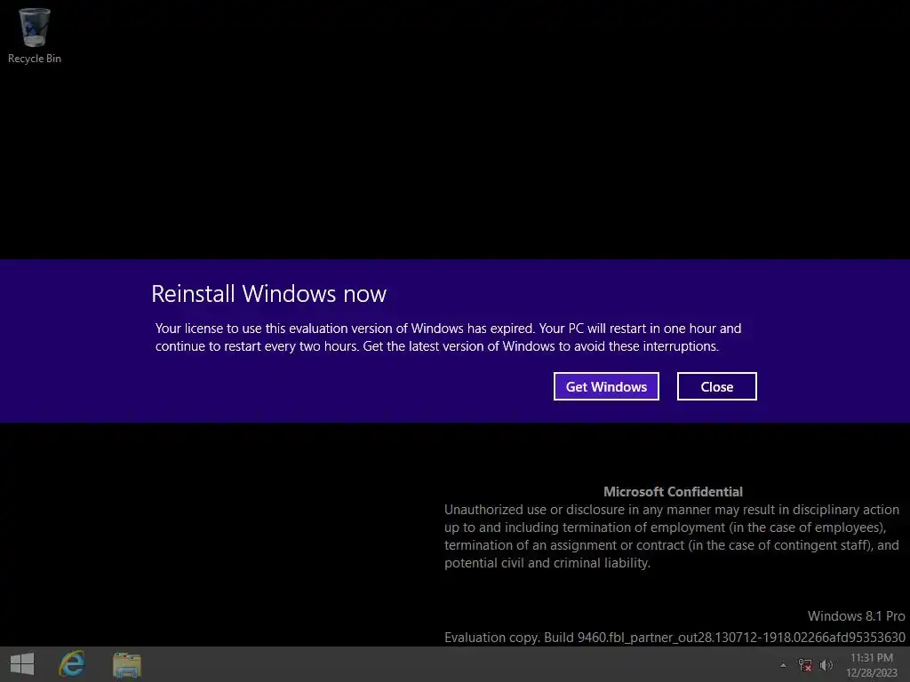This screenshot has height=682, width=910.
Task: Dismiss the dialog with the Close button
Action: point(717,386)
